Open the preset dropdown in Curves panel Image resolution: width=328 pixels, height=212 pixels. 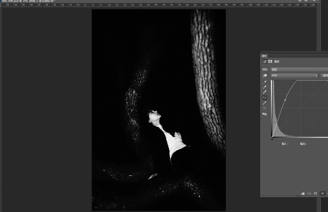[x=299, y=70]
